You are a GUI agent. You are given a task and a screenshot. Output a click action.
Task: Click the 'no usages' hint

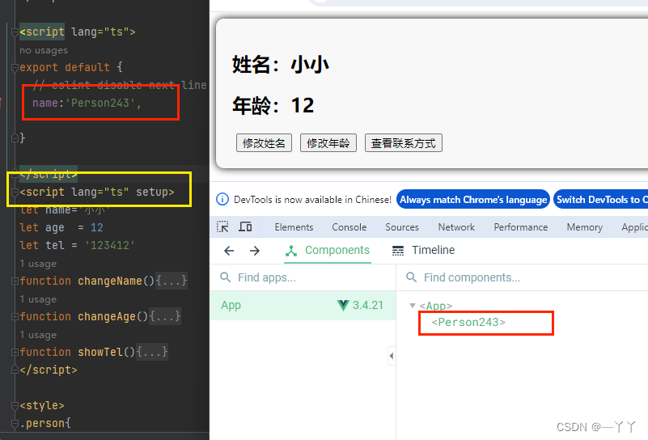tap(44, 50)
